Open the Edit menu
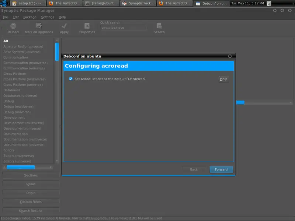 [15, 17]
